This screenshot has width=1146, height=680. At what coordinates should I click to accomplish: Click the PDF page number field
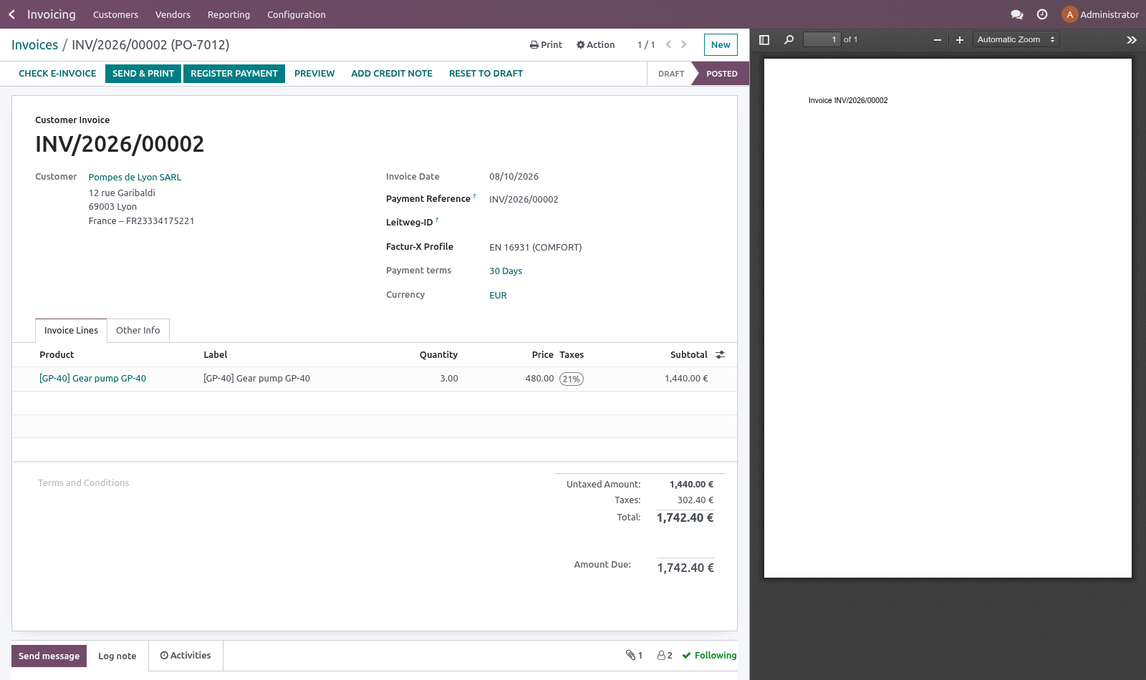[x=822, y=40]
